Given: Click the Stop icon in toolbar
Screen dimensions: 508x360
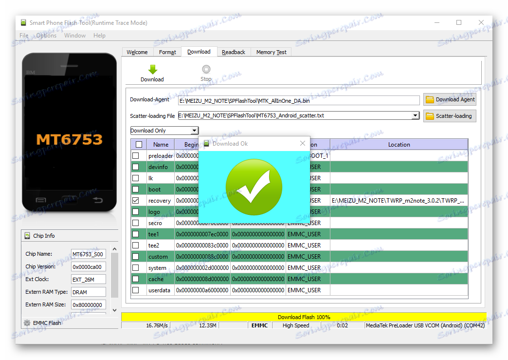Looking at the screenshot, I should pyautogui.click(x=206, y=69).
